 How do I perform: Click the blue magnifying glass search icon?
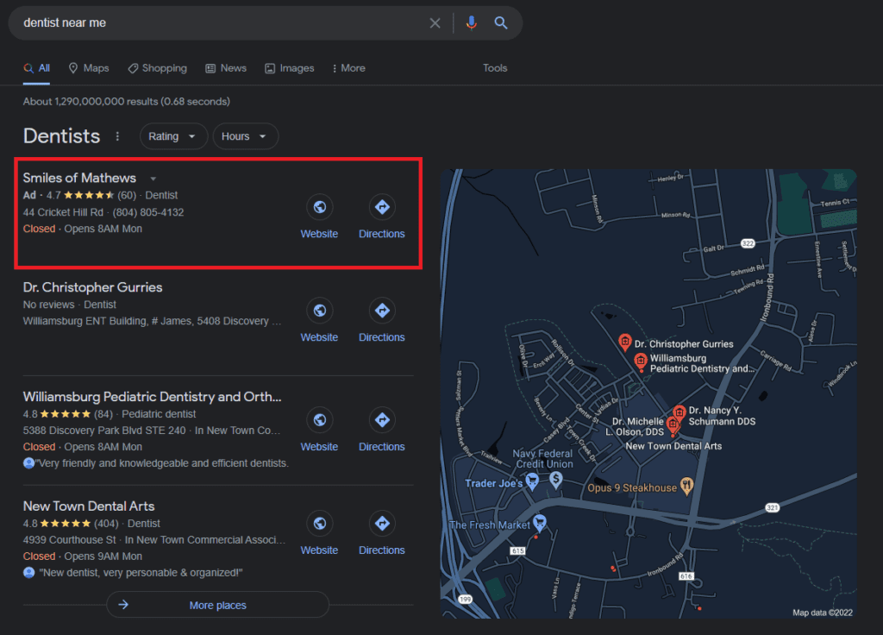click(501, 22)
